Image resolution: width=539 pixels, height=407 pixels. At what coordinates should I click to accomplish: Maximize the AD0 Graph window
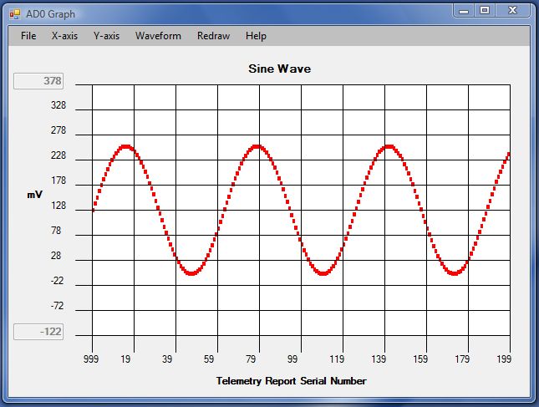pos(486,10)
